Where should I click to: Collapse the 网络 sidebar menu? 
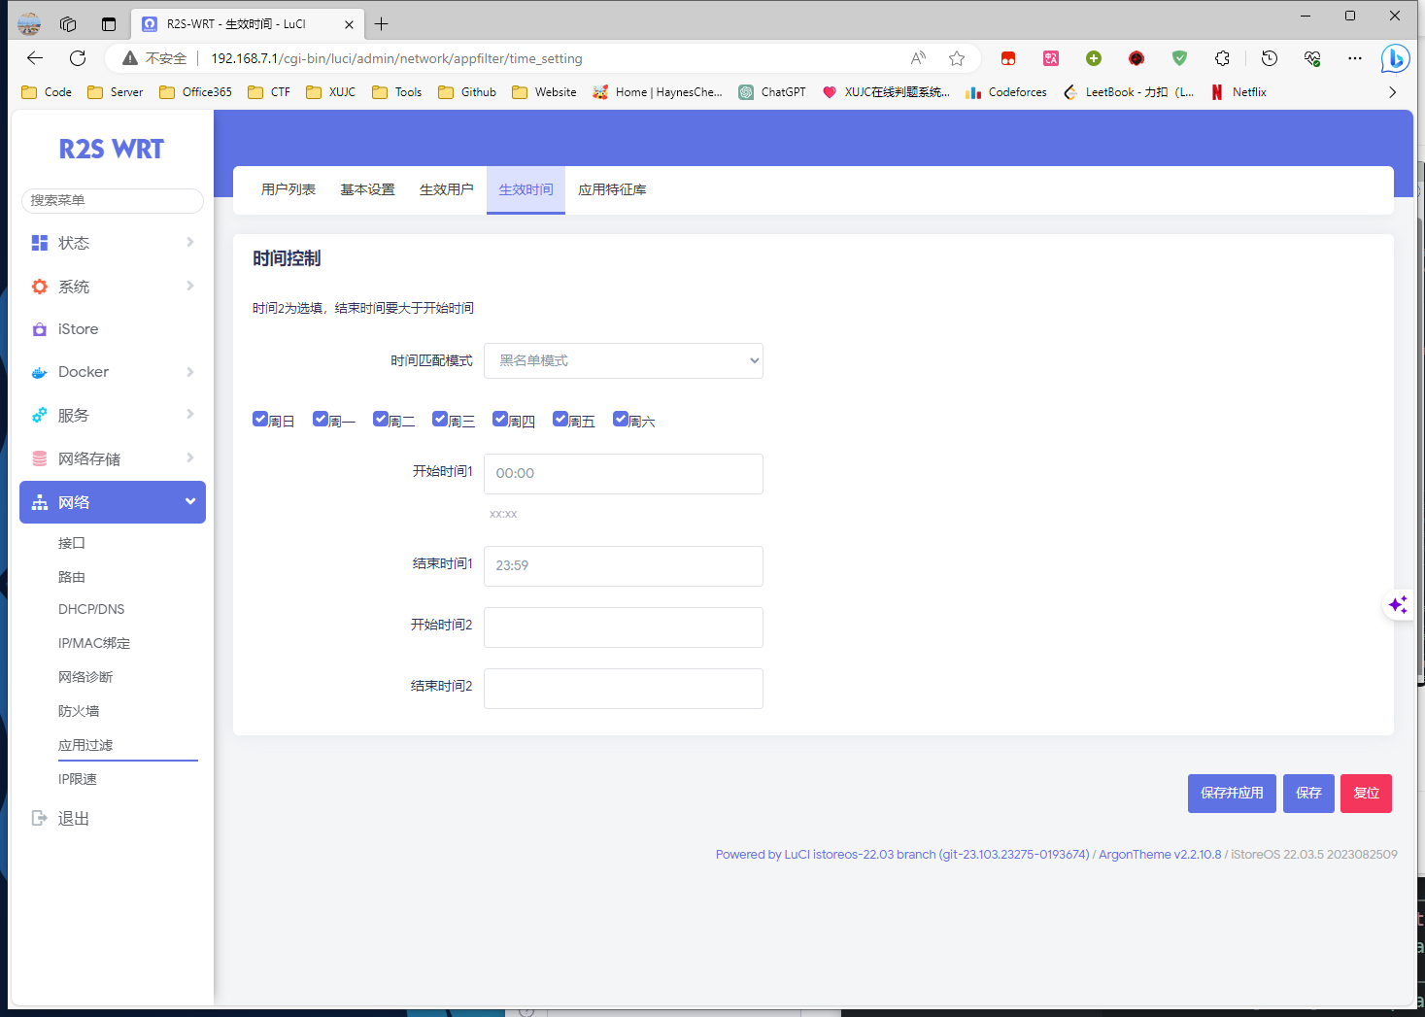(x=113, y=502)
